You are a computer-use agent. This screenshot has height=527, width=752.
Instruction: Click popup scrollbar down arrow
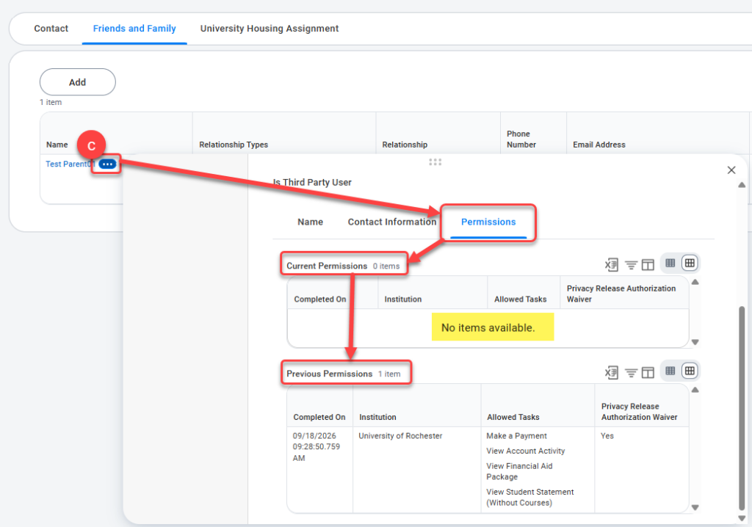742,518
